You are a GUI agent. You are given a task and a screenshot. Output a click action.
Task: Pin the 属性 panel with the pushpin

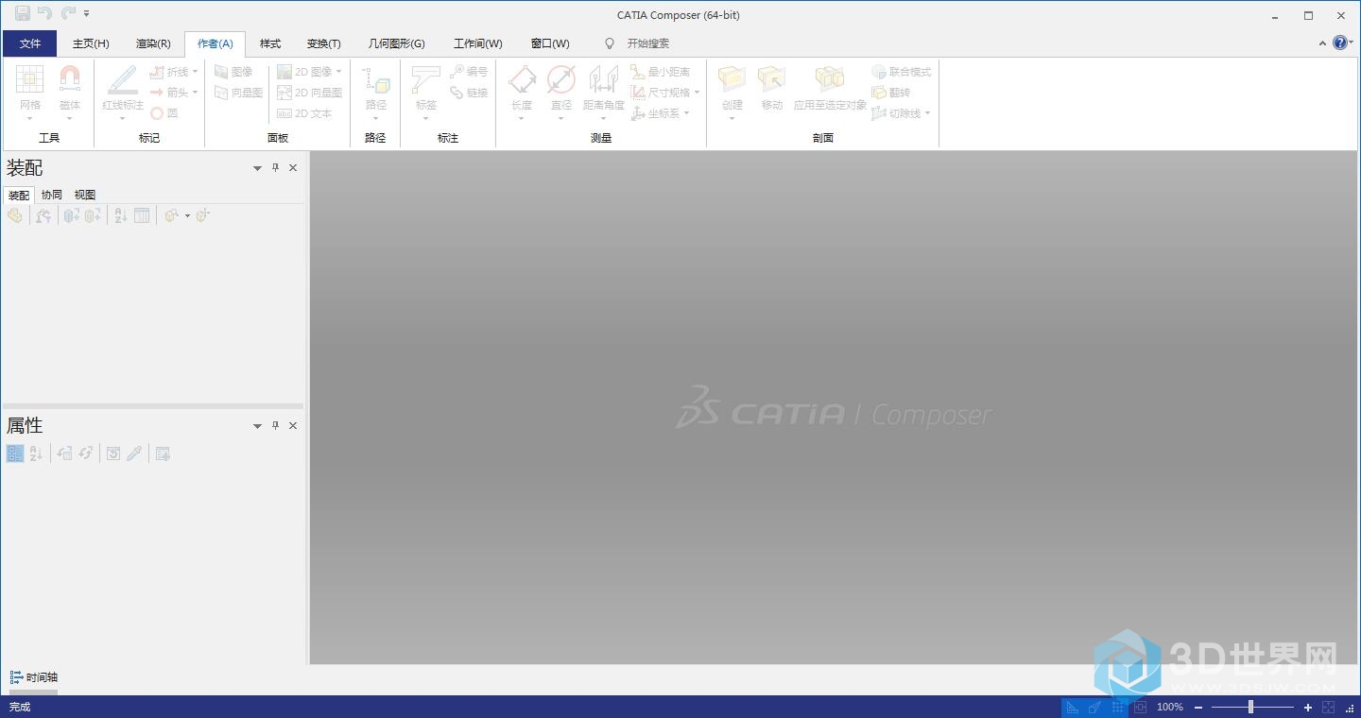(x=275, y=425)
